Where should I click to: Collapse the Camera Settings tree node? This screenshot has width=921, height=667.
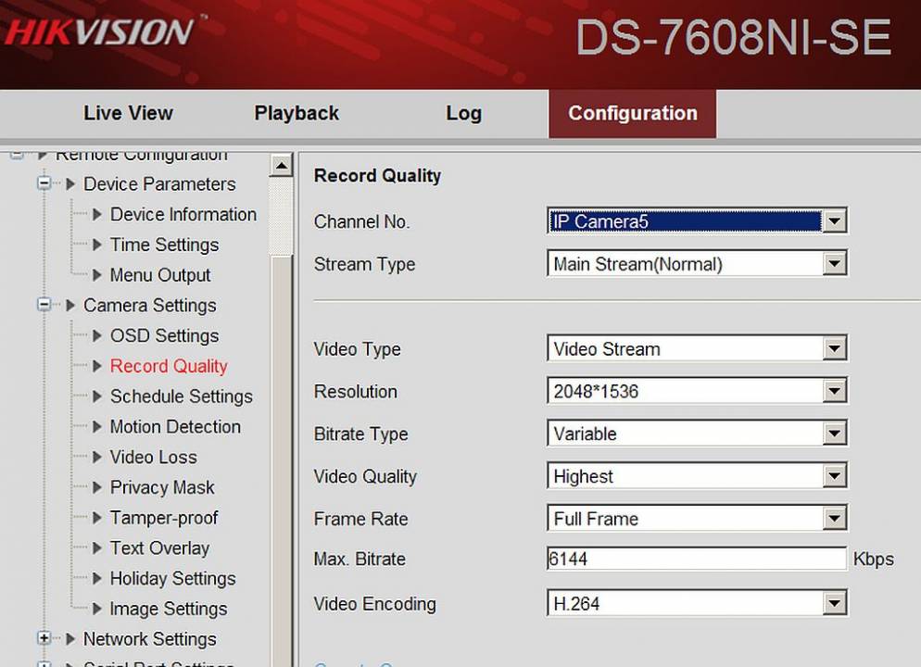(x=44, y=305)
